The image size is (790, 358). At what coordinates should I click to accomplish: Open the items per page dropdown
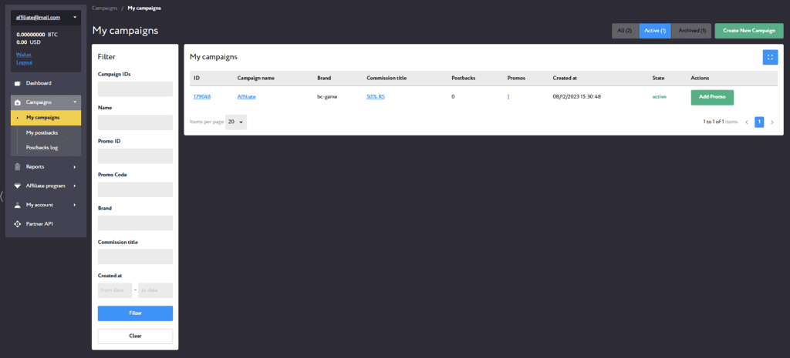(236, 122)
